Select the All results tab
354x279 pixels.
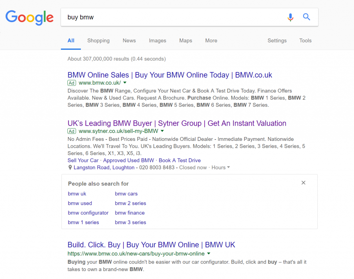point(71,41)
